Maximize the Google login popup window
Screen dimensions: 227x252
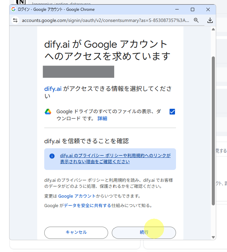(193, 9)
